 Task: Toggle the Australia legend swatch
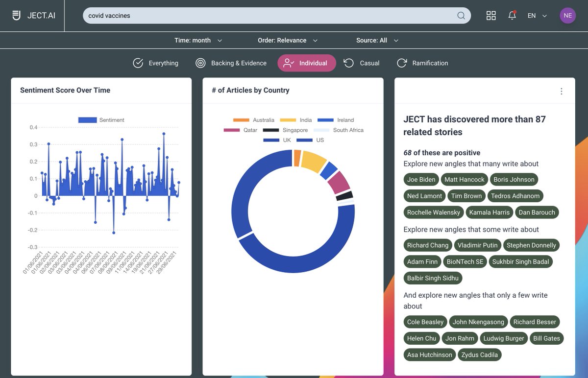241,120
